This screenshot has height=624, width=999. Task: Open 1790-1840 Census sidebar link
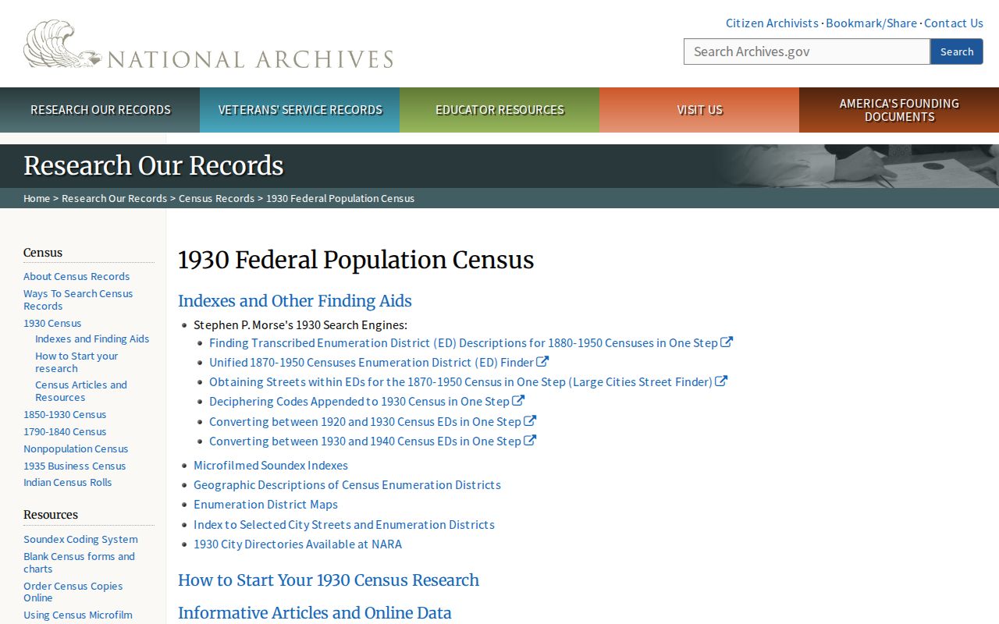pyautogui.click(x=65, y=431)
